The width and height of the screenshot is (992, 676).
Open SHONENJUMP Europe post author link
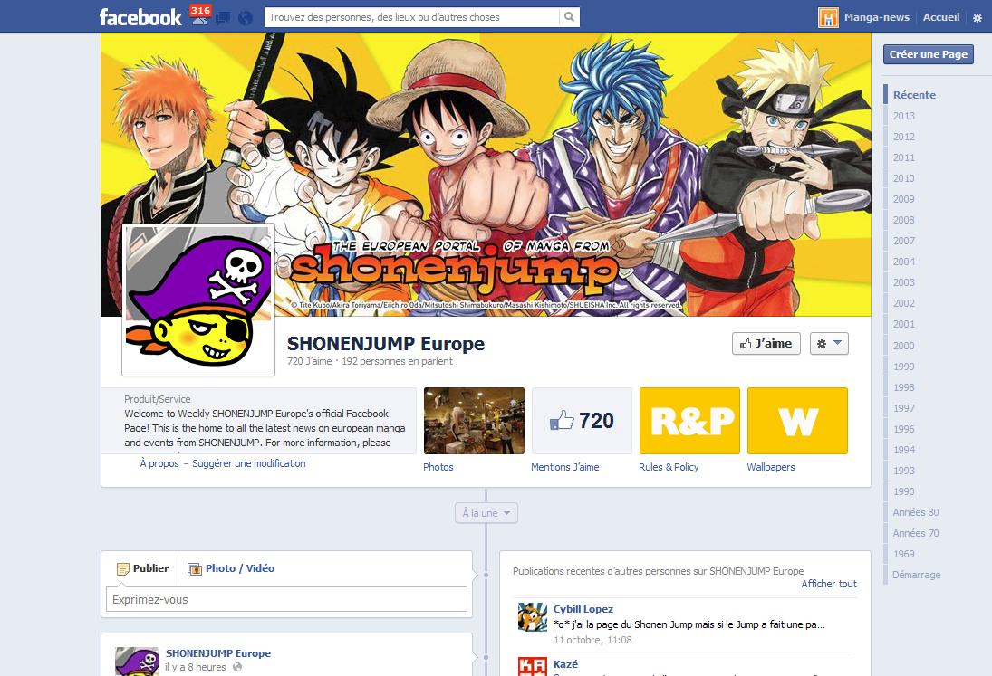pos(218,653)
